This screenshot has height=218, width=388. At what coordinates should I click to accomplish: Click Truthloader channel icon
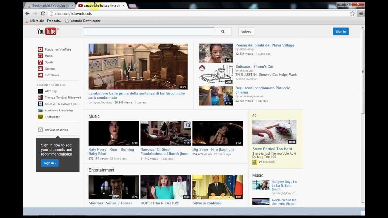tap(40, 117)
